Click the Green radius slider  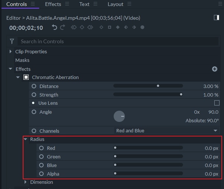coord(148,157)
